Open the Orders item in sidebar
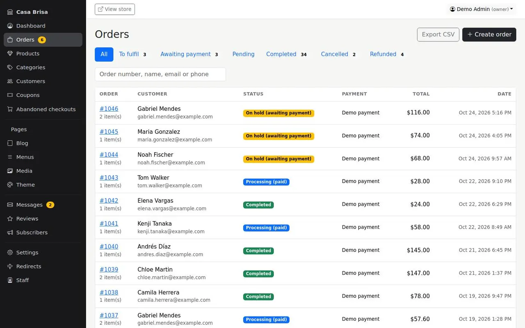Screen dimensions: 525x328 point(43,40)
